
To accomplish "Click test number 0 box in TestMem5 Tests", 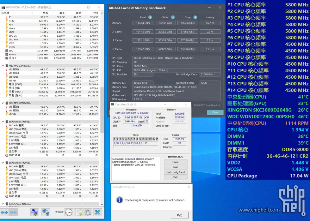I will click(x=114, y=139).
